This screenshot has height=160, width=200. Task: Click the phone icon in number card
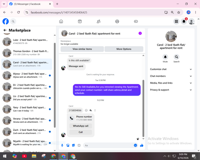coord(72,118)
